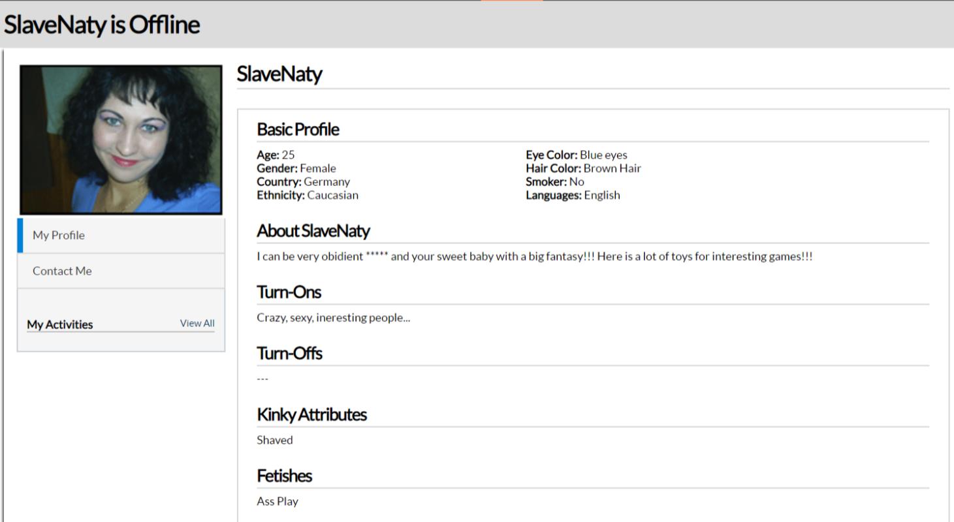The width and height of the screenshot is (954, 522).
Task: Click the orange bar at top edge
Action: (x=511, y=1)
